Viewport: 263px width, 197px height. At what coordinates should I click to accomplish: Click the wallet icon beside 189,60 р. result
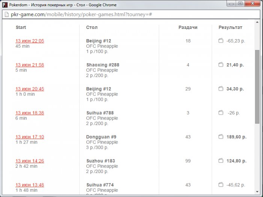(221, 137)
